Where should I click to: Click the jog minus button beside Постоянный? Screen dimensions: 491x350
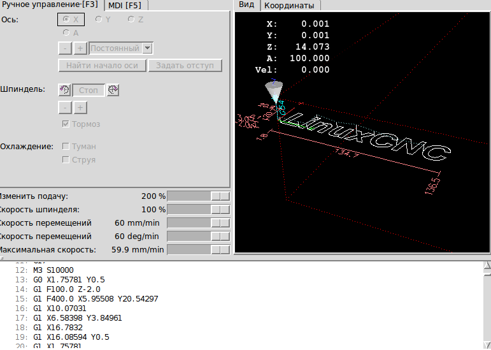65,48
